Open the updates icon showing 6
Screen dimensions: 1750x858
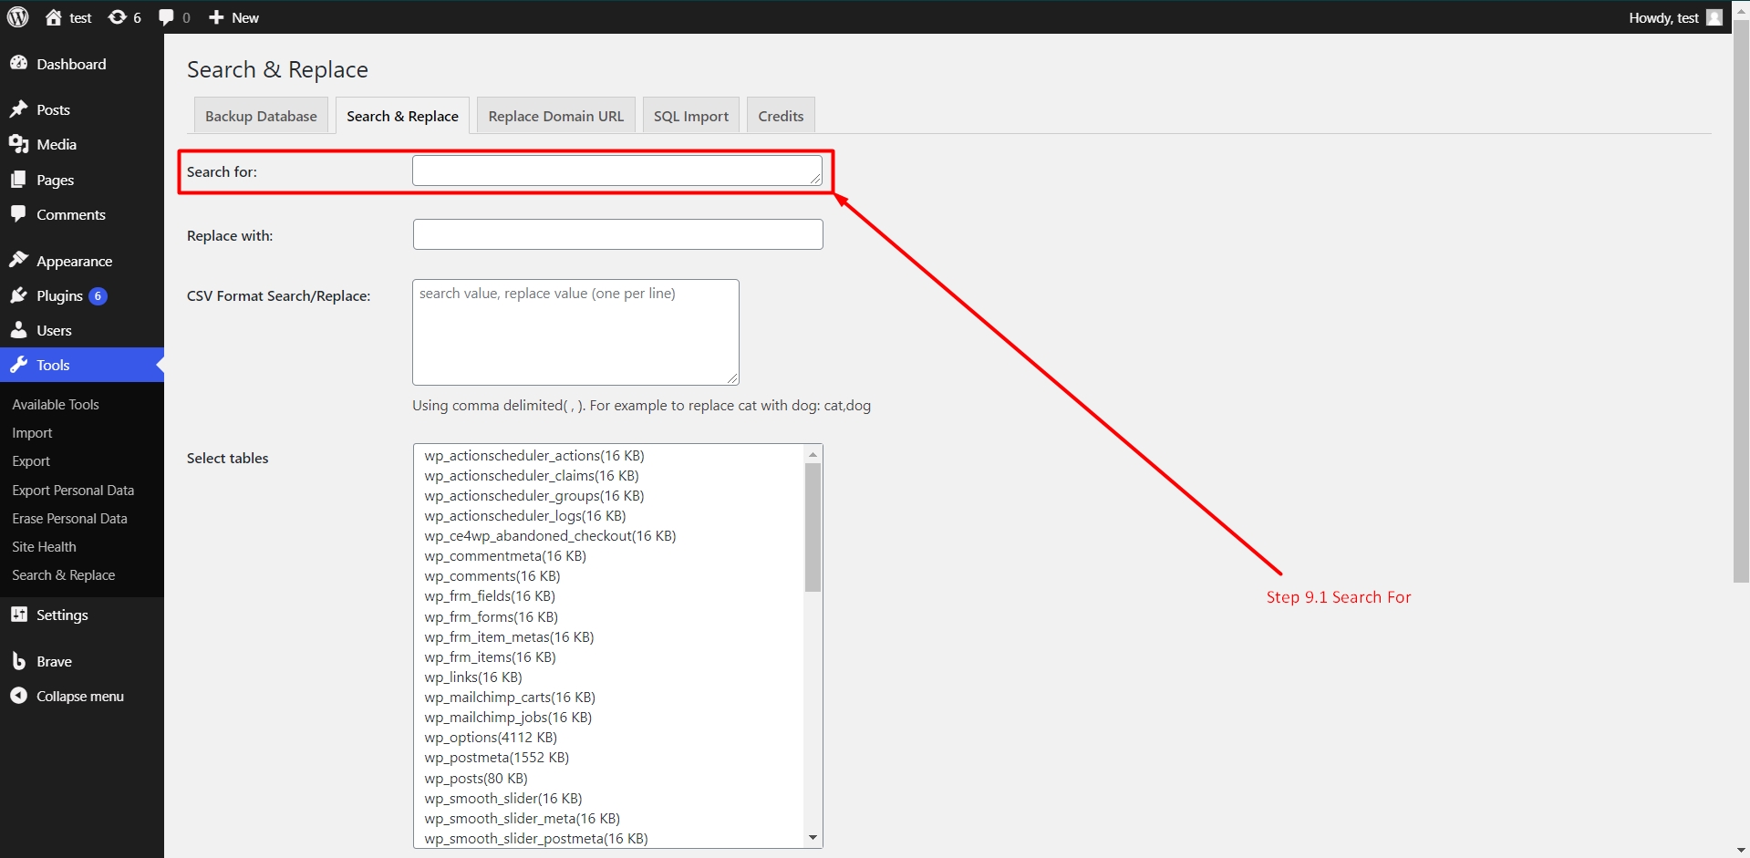[x=118, y=17]
